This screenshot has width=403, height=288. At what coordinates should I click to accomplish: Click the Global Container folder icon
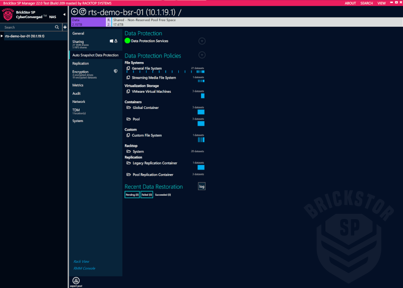pos(128,107)
